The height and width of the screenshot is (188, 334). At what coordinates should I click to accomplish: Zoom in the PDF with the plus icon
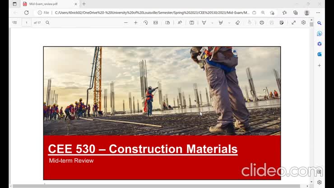tap(135, 23)
